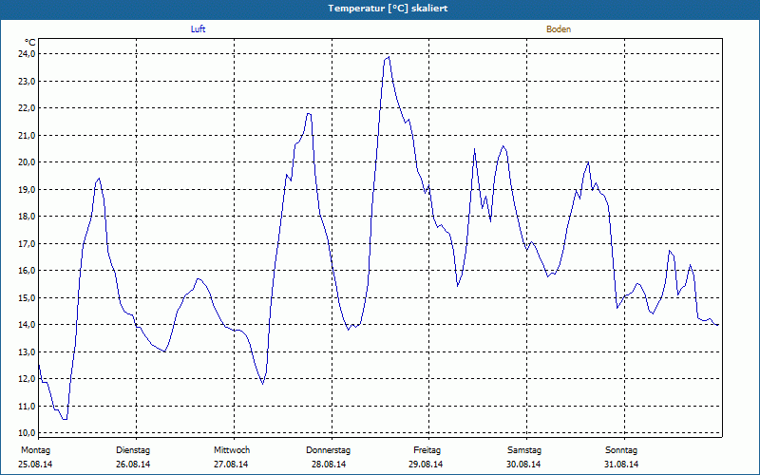Select the blue 'Luft' legend label
The width and height of the screenshot is (760, 475).
198,29
